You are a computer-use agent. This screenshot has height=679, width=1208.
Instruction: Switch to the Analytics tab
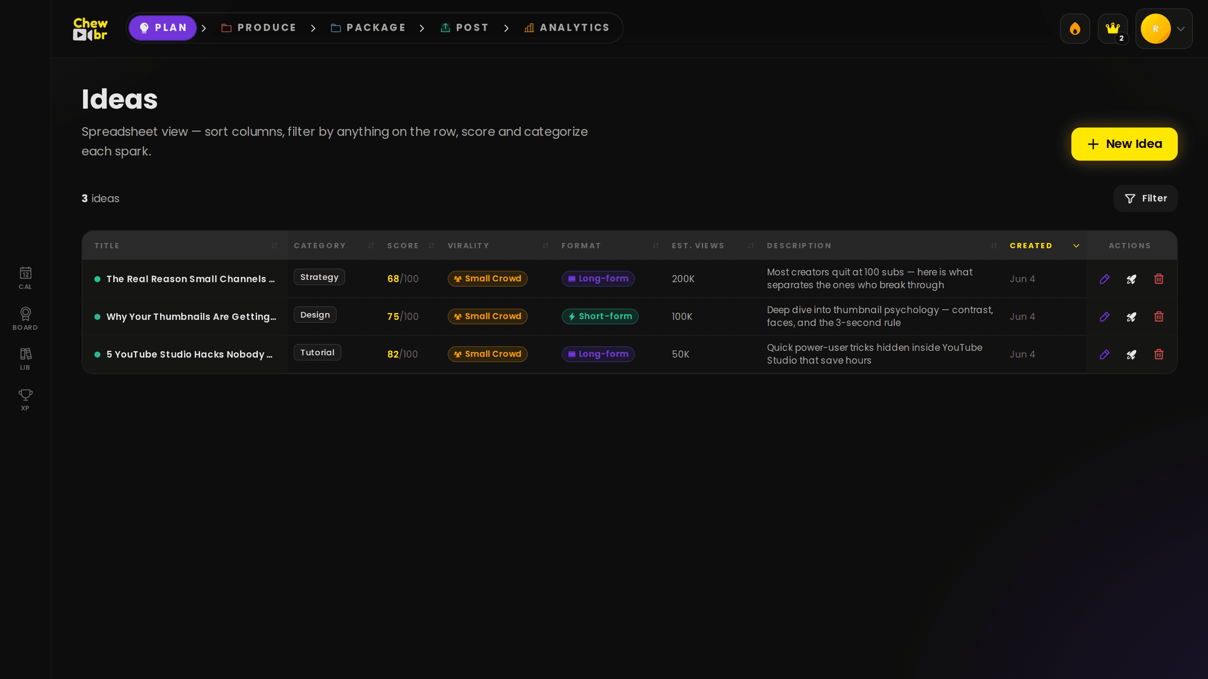click(567, 28)
